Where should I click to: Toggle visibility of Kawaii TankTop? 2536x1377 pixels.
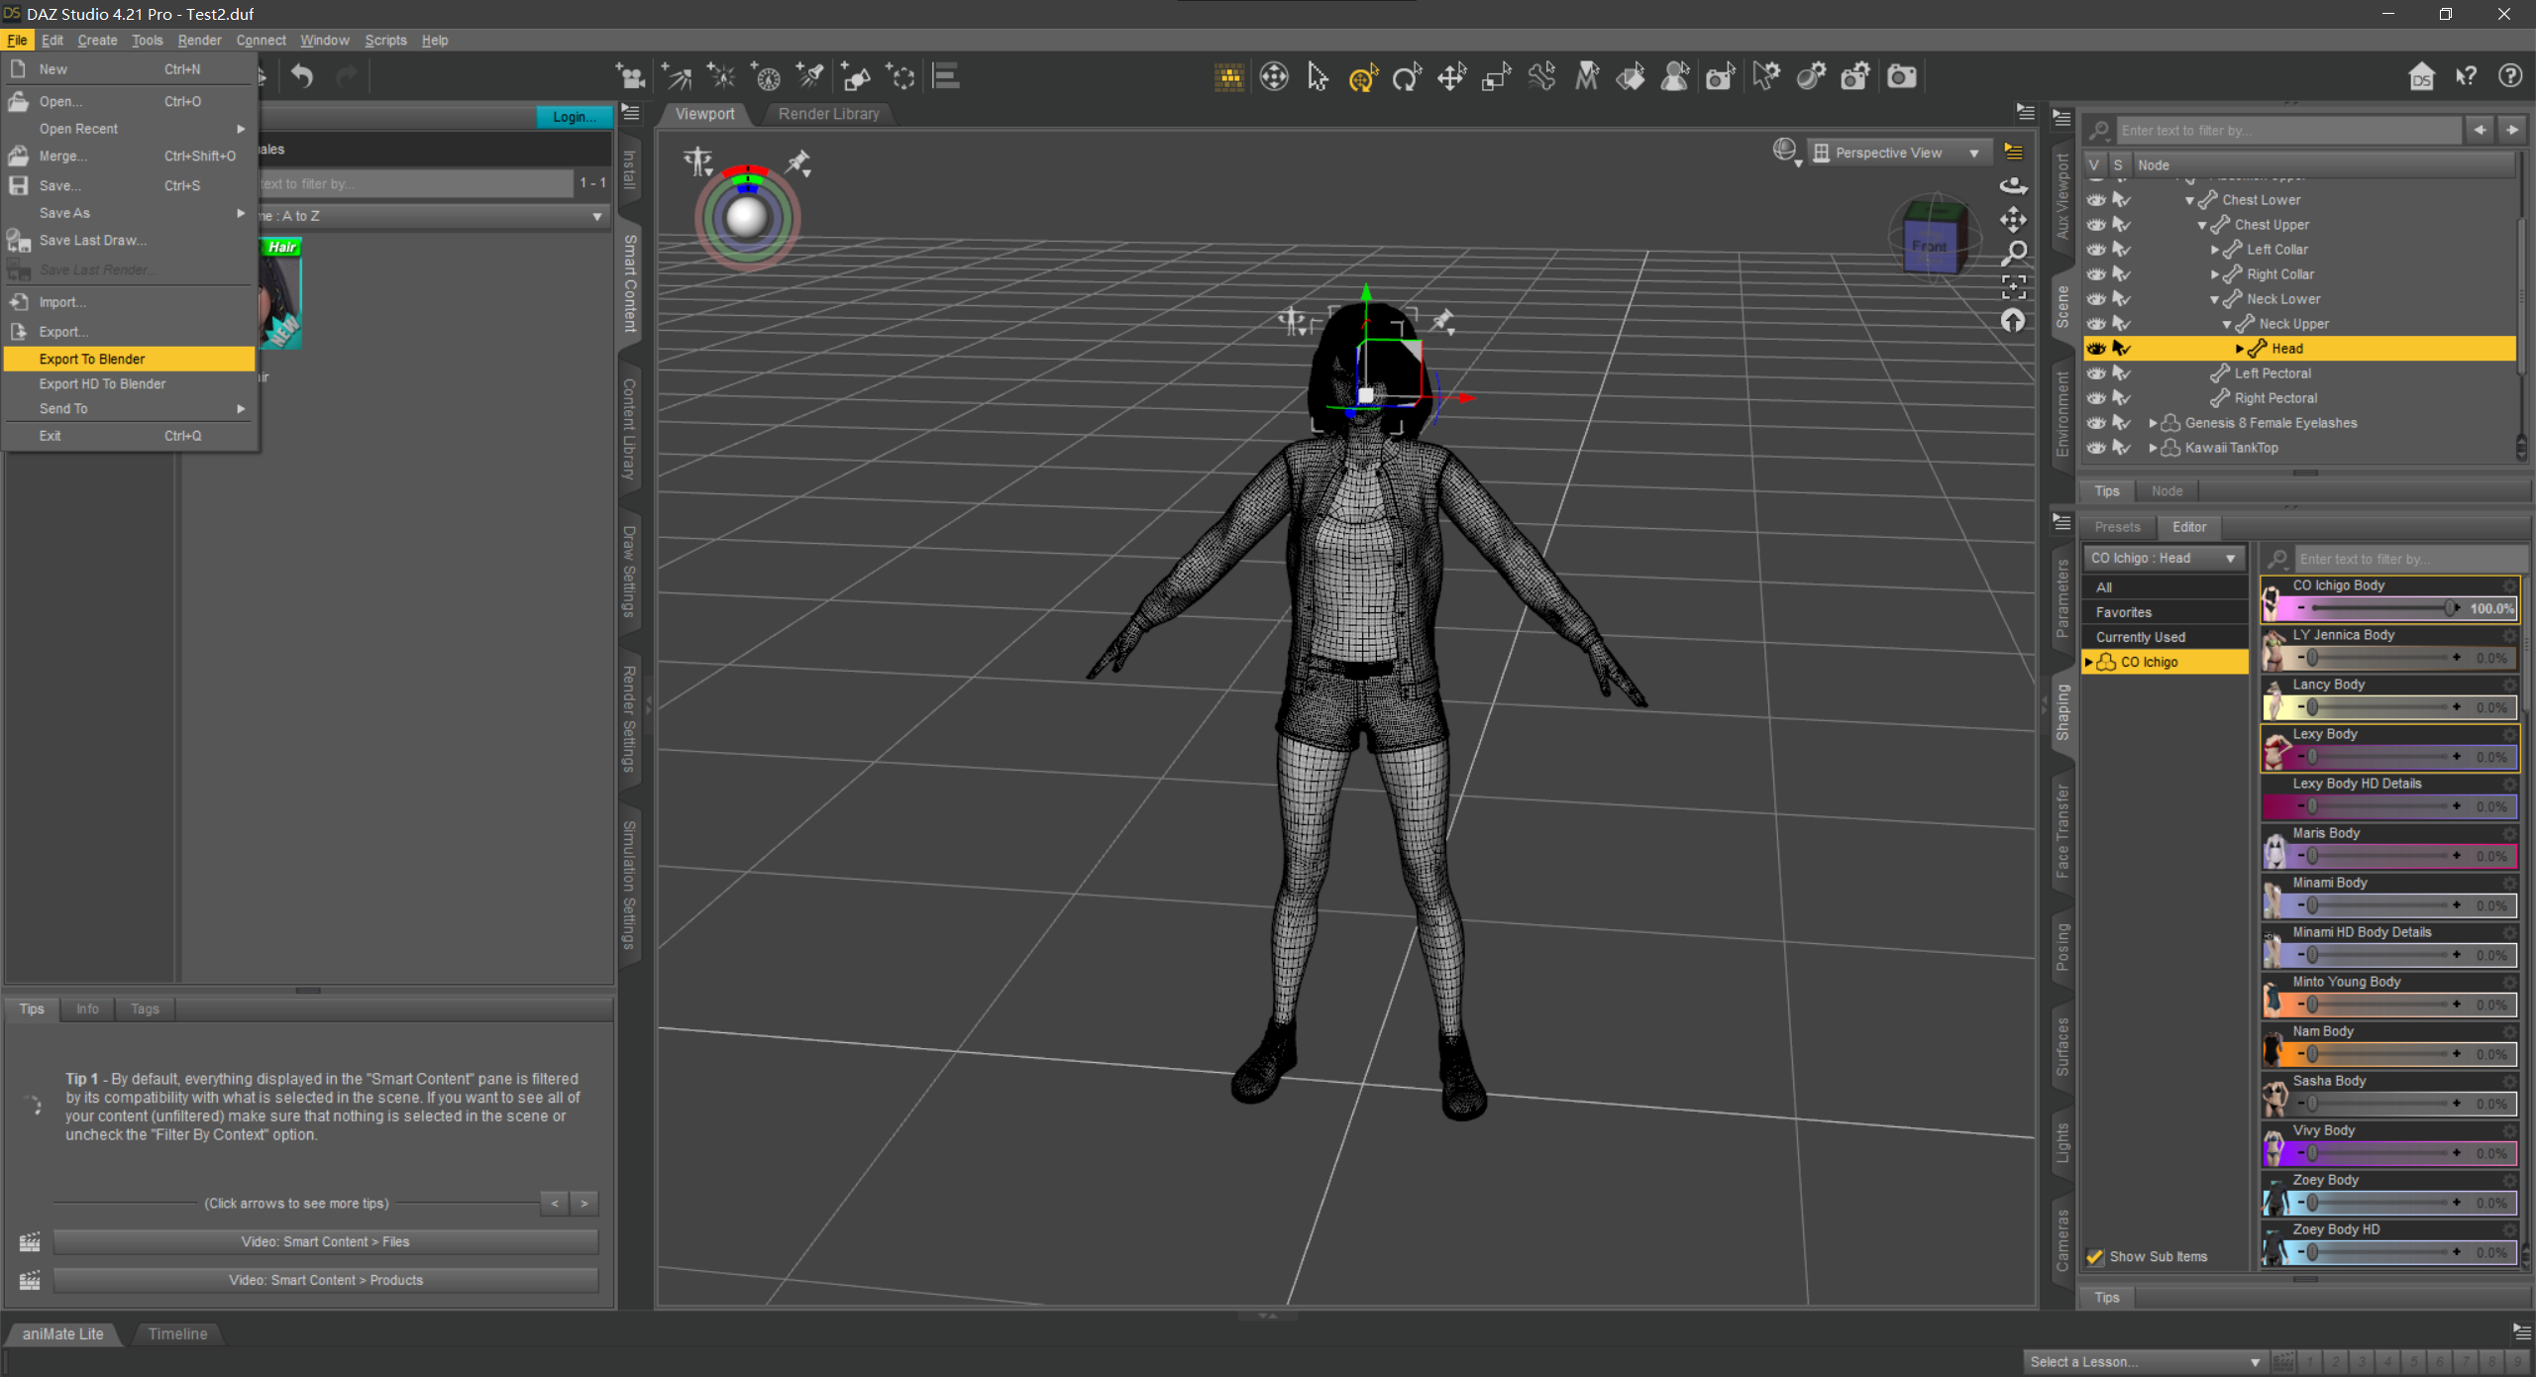[x=2096, y=448]
